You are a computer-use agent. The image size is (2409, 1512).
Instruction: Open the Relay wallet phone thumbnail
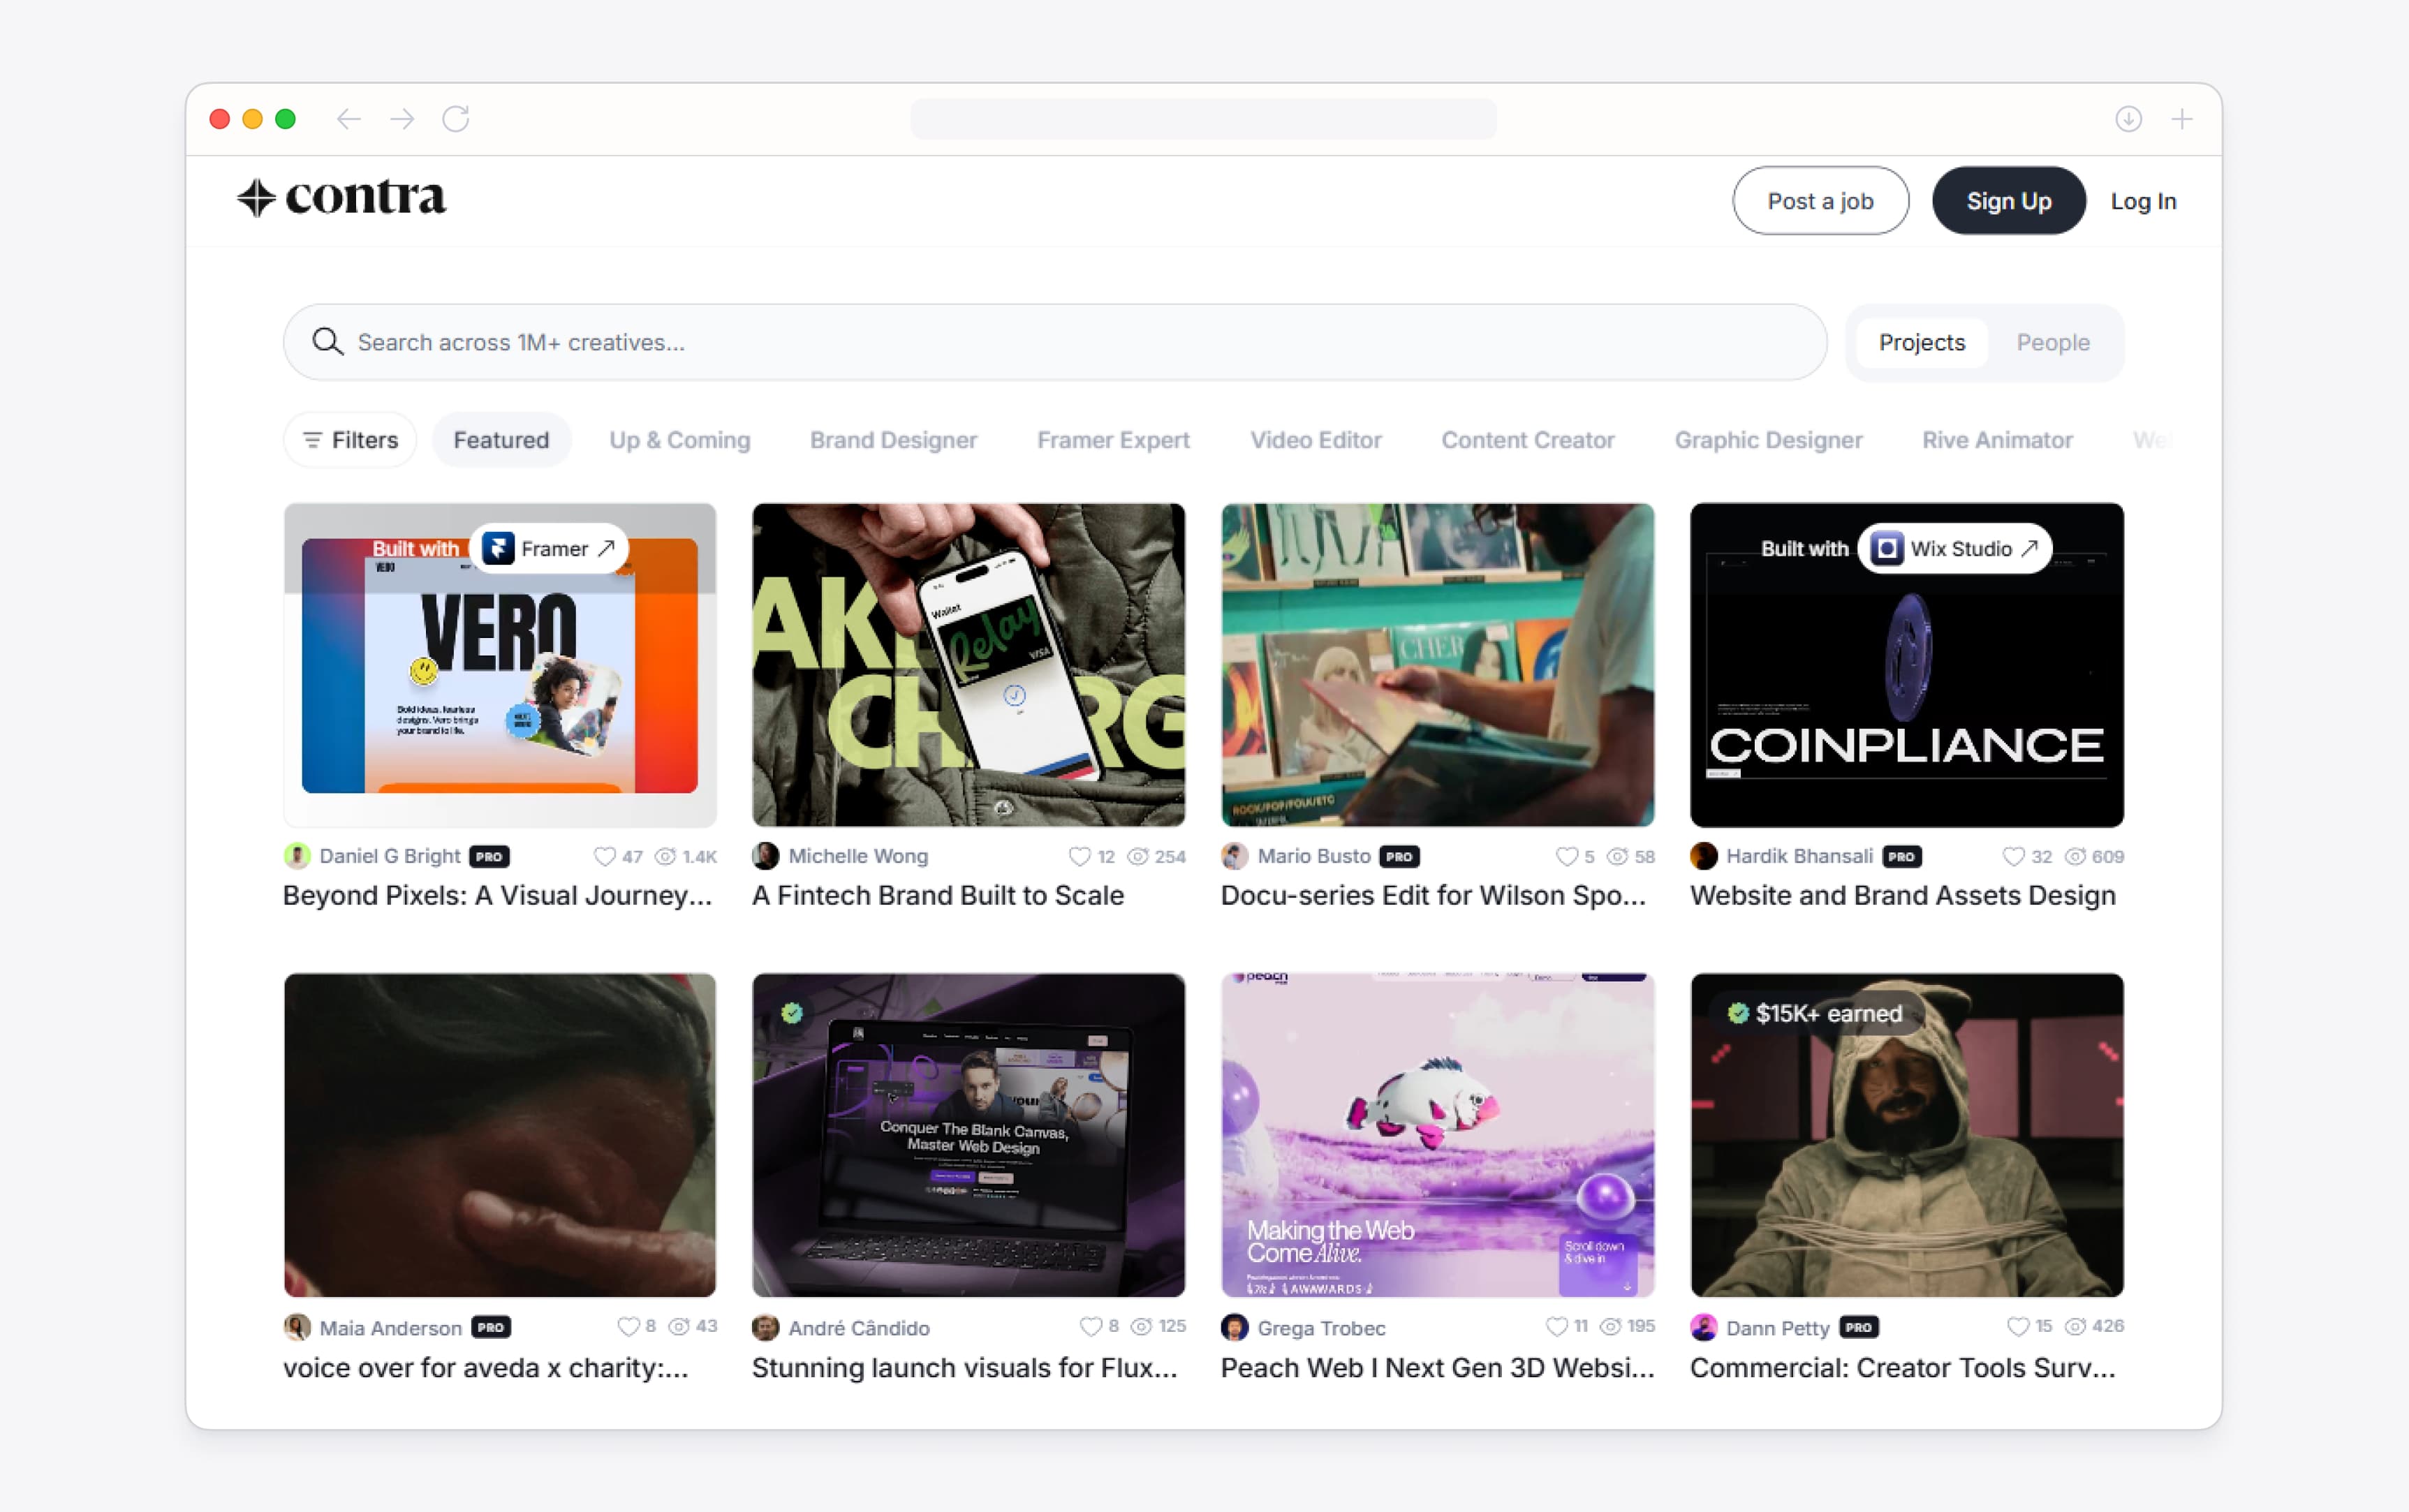tap(969, 664)
